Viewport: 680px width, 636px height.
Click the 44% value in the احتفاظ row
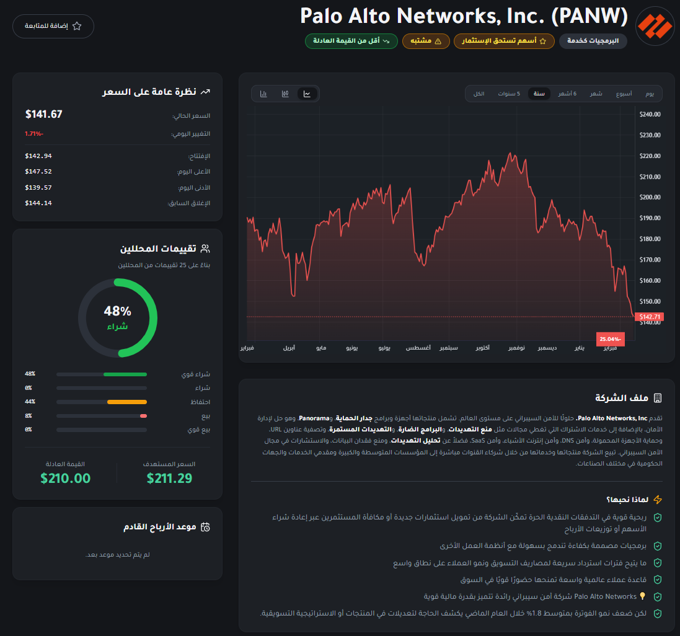[x=30, y=402]
